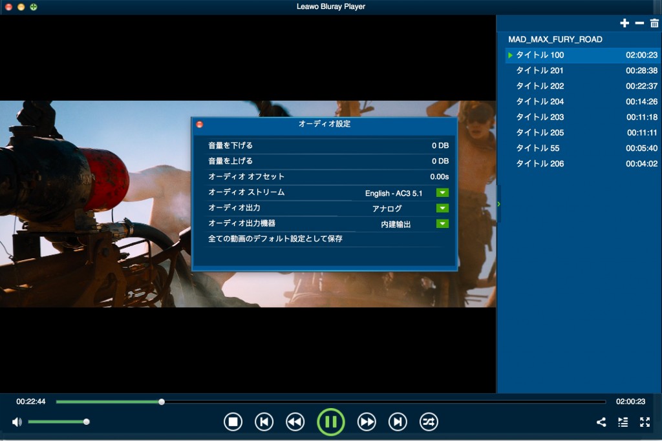Click elapsed time 00:22:44
Screen dimensions: 662x441
click(31, 402)
